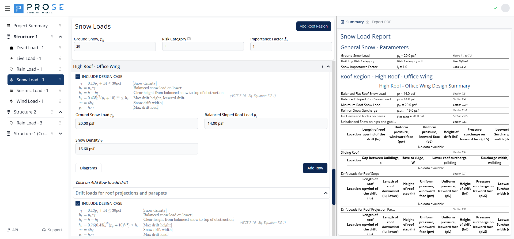Open three-dot menu for Wind Load - 1
This screenshot has height=239, width=514.
click(x=60, y=101)
